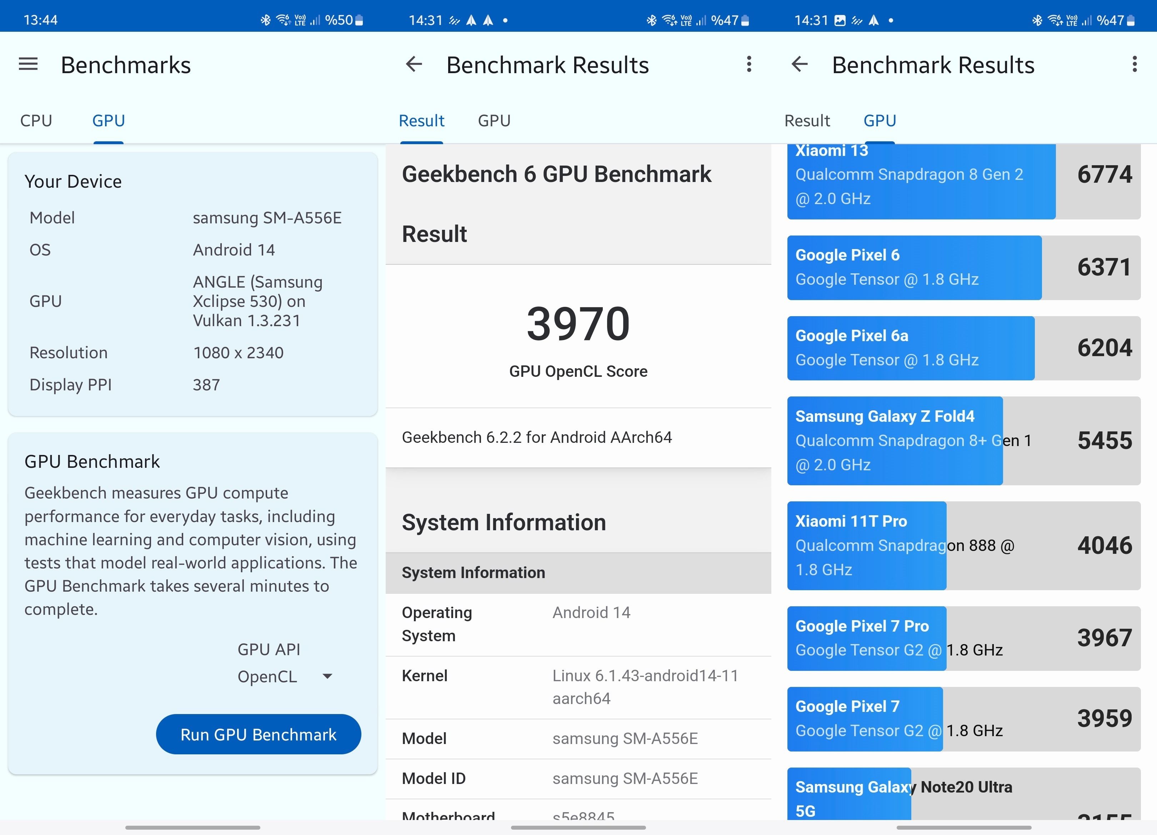
Task: Tap back arrow on right Benchmark Results
Action: pos(800,64)
